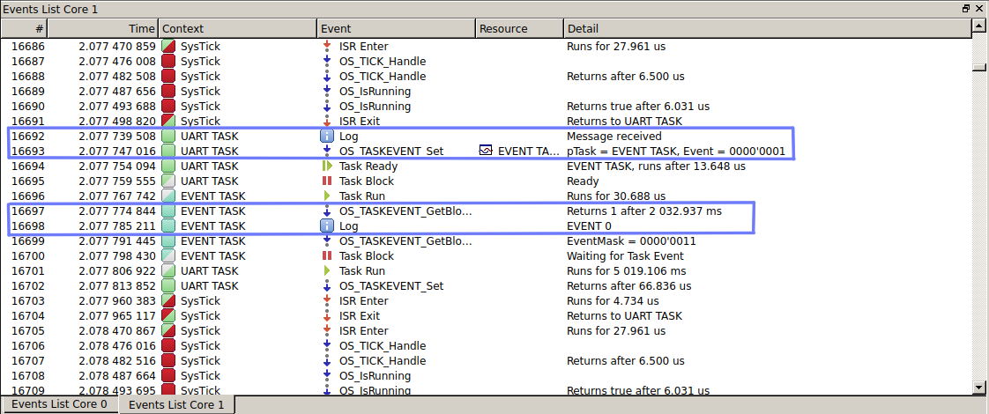989x414 pixels.
Task: Click the Task Block pause icon in row 16695
Action: 327,181
